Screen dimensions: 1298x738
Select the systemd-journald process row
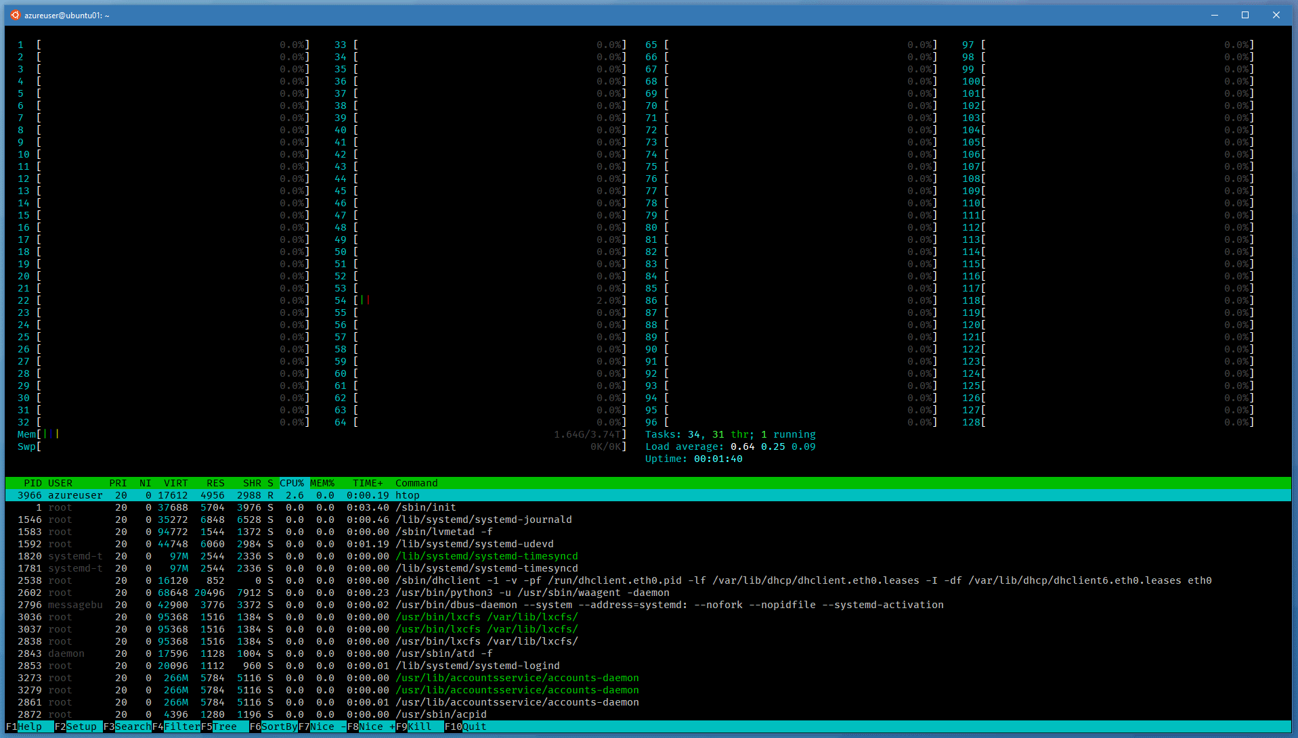pos(648,520)
